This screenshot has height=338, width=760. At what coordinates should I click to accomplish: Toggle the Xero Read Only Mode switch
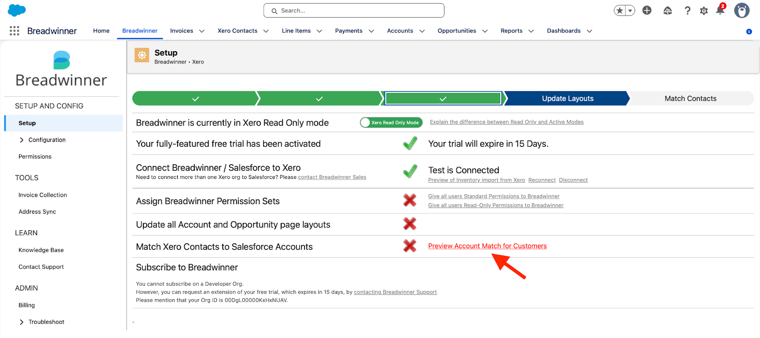click(391, 122)
